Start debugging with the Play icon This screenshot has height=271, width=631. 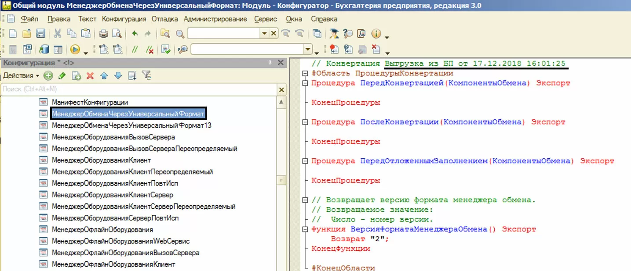point(75,50)
